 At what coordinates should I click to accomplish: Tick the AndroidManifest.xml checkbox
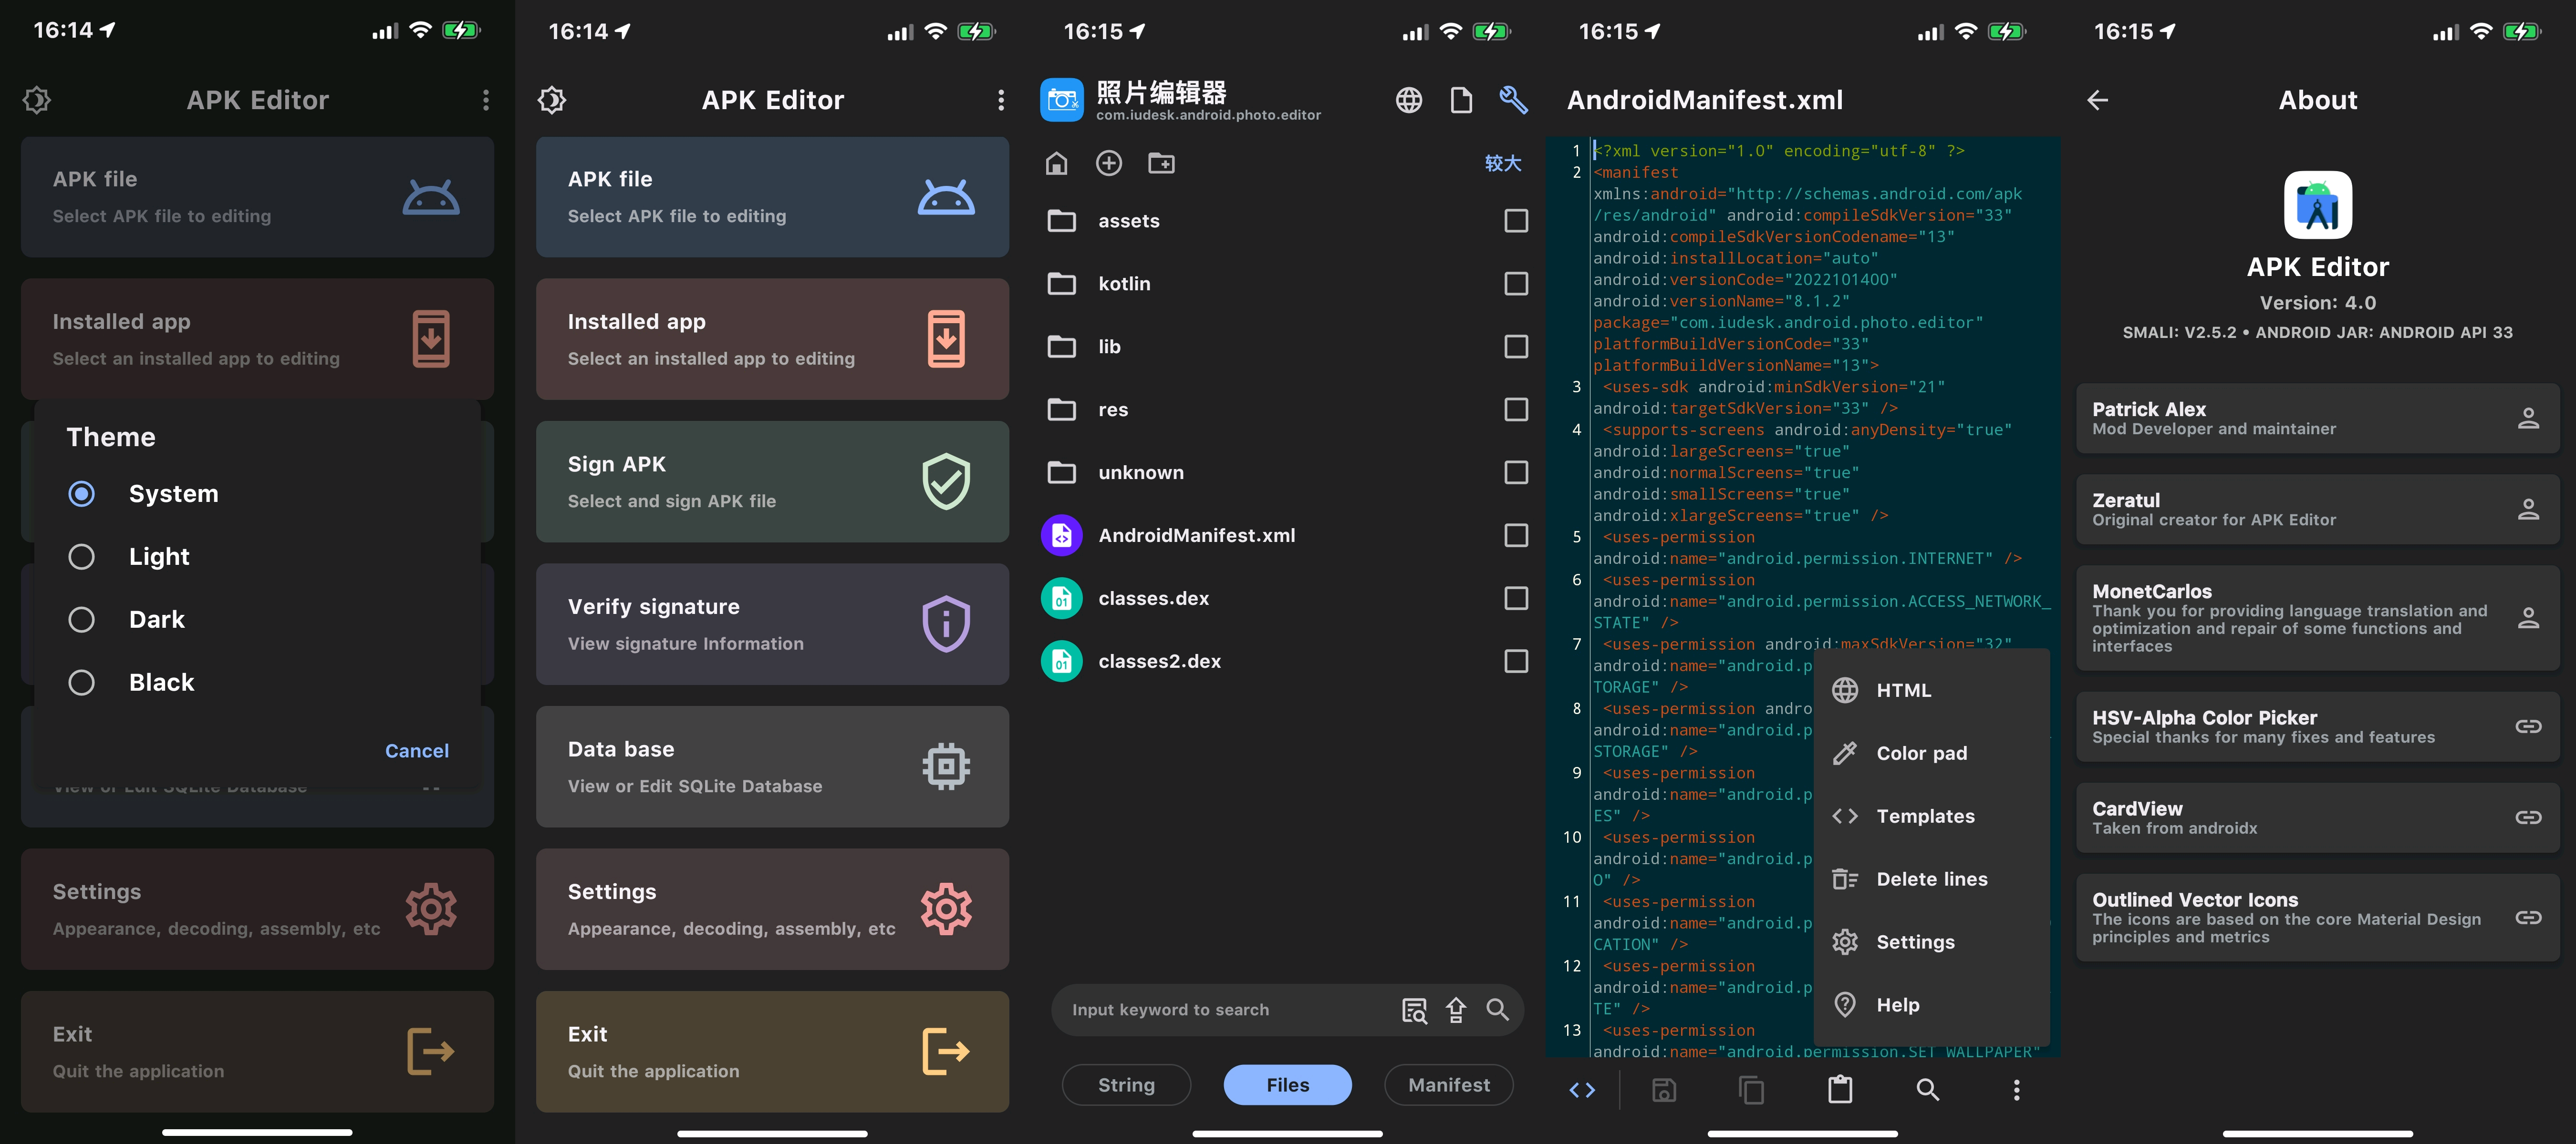coord(1516,535)
